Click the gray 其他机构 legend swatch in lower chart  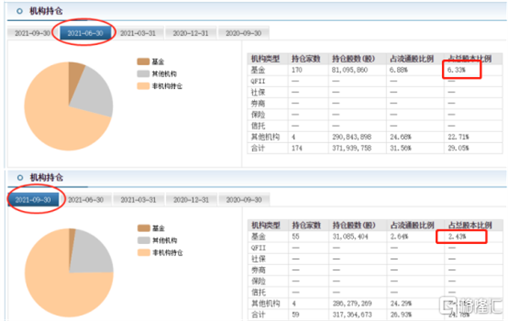(144, 241)
